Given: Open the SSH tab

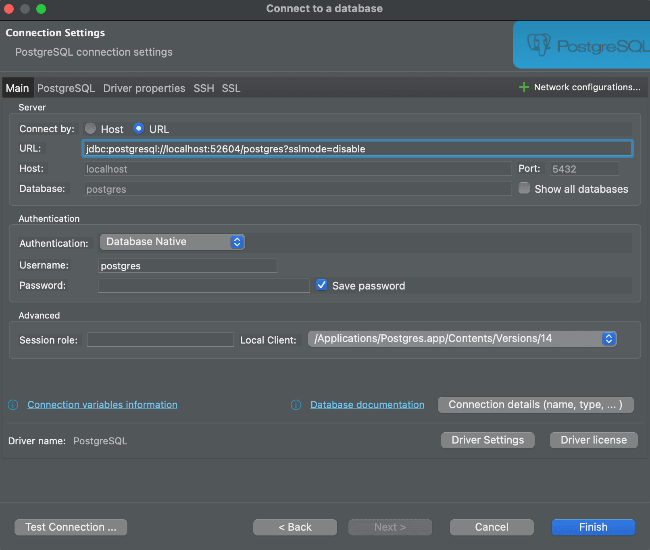Looking at the screenshot, I should coord(204,88).
